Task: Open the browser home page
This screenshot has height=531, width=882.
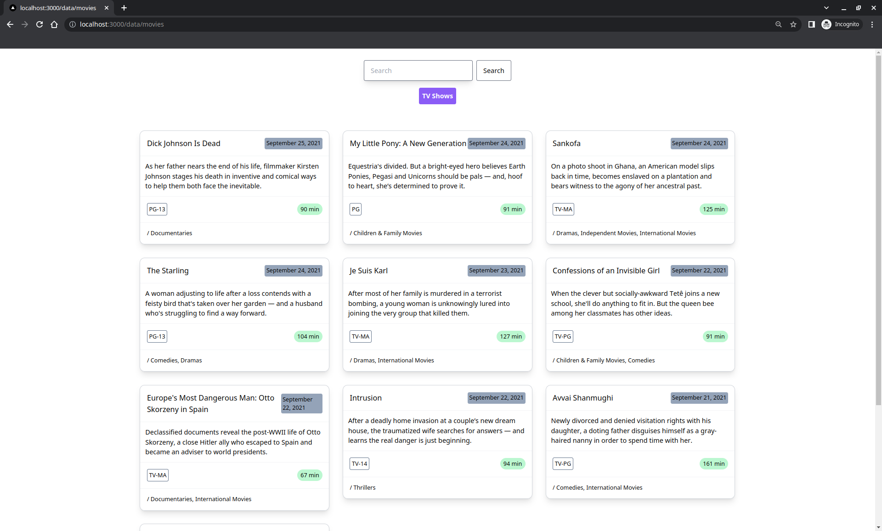Action: [x=54, y=24]
